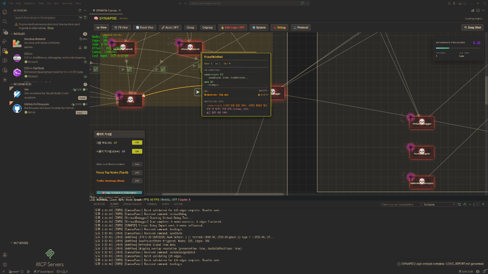The width and height of the screenshot is (488, 274).
Task: Open the Search view icon
Action: point(5,22)
